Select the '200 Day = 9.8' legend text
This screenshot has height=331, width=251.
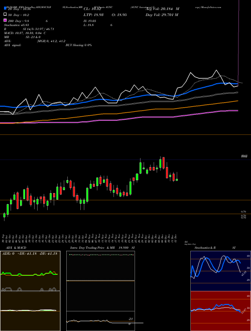[19, 21]
